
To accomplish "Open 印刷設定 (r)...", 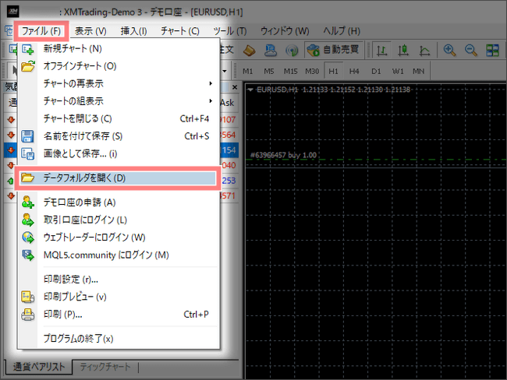I will 119,280.
